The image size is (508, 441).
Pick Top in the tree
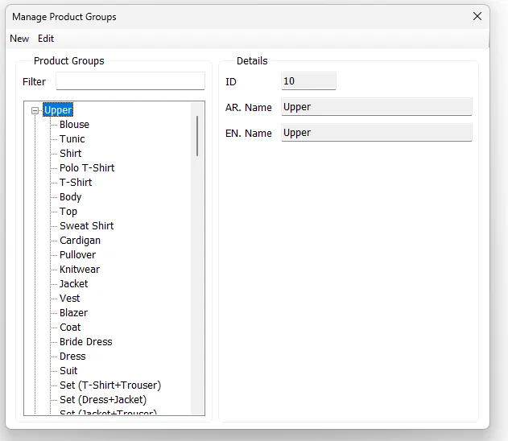coord(68,212)
